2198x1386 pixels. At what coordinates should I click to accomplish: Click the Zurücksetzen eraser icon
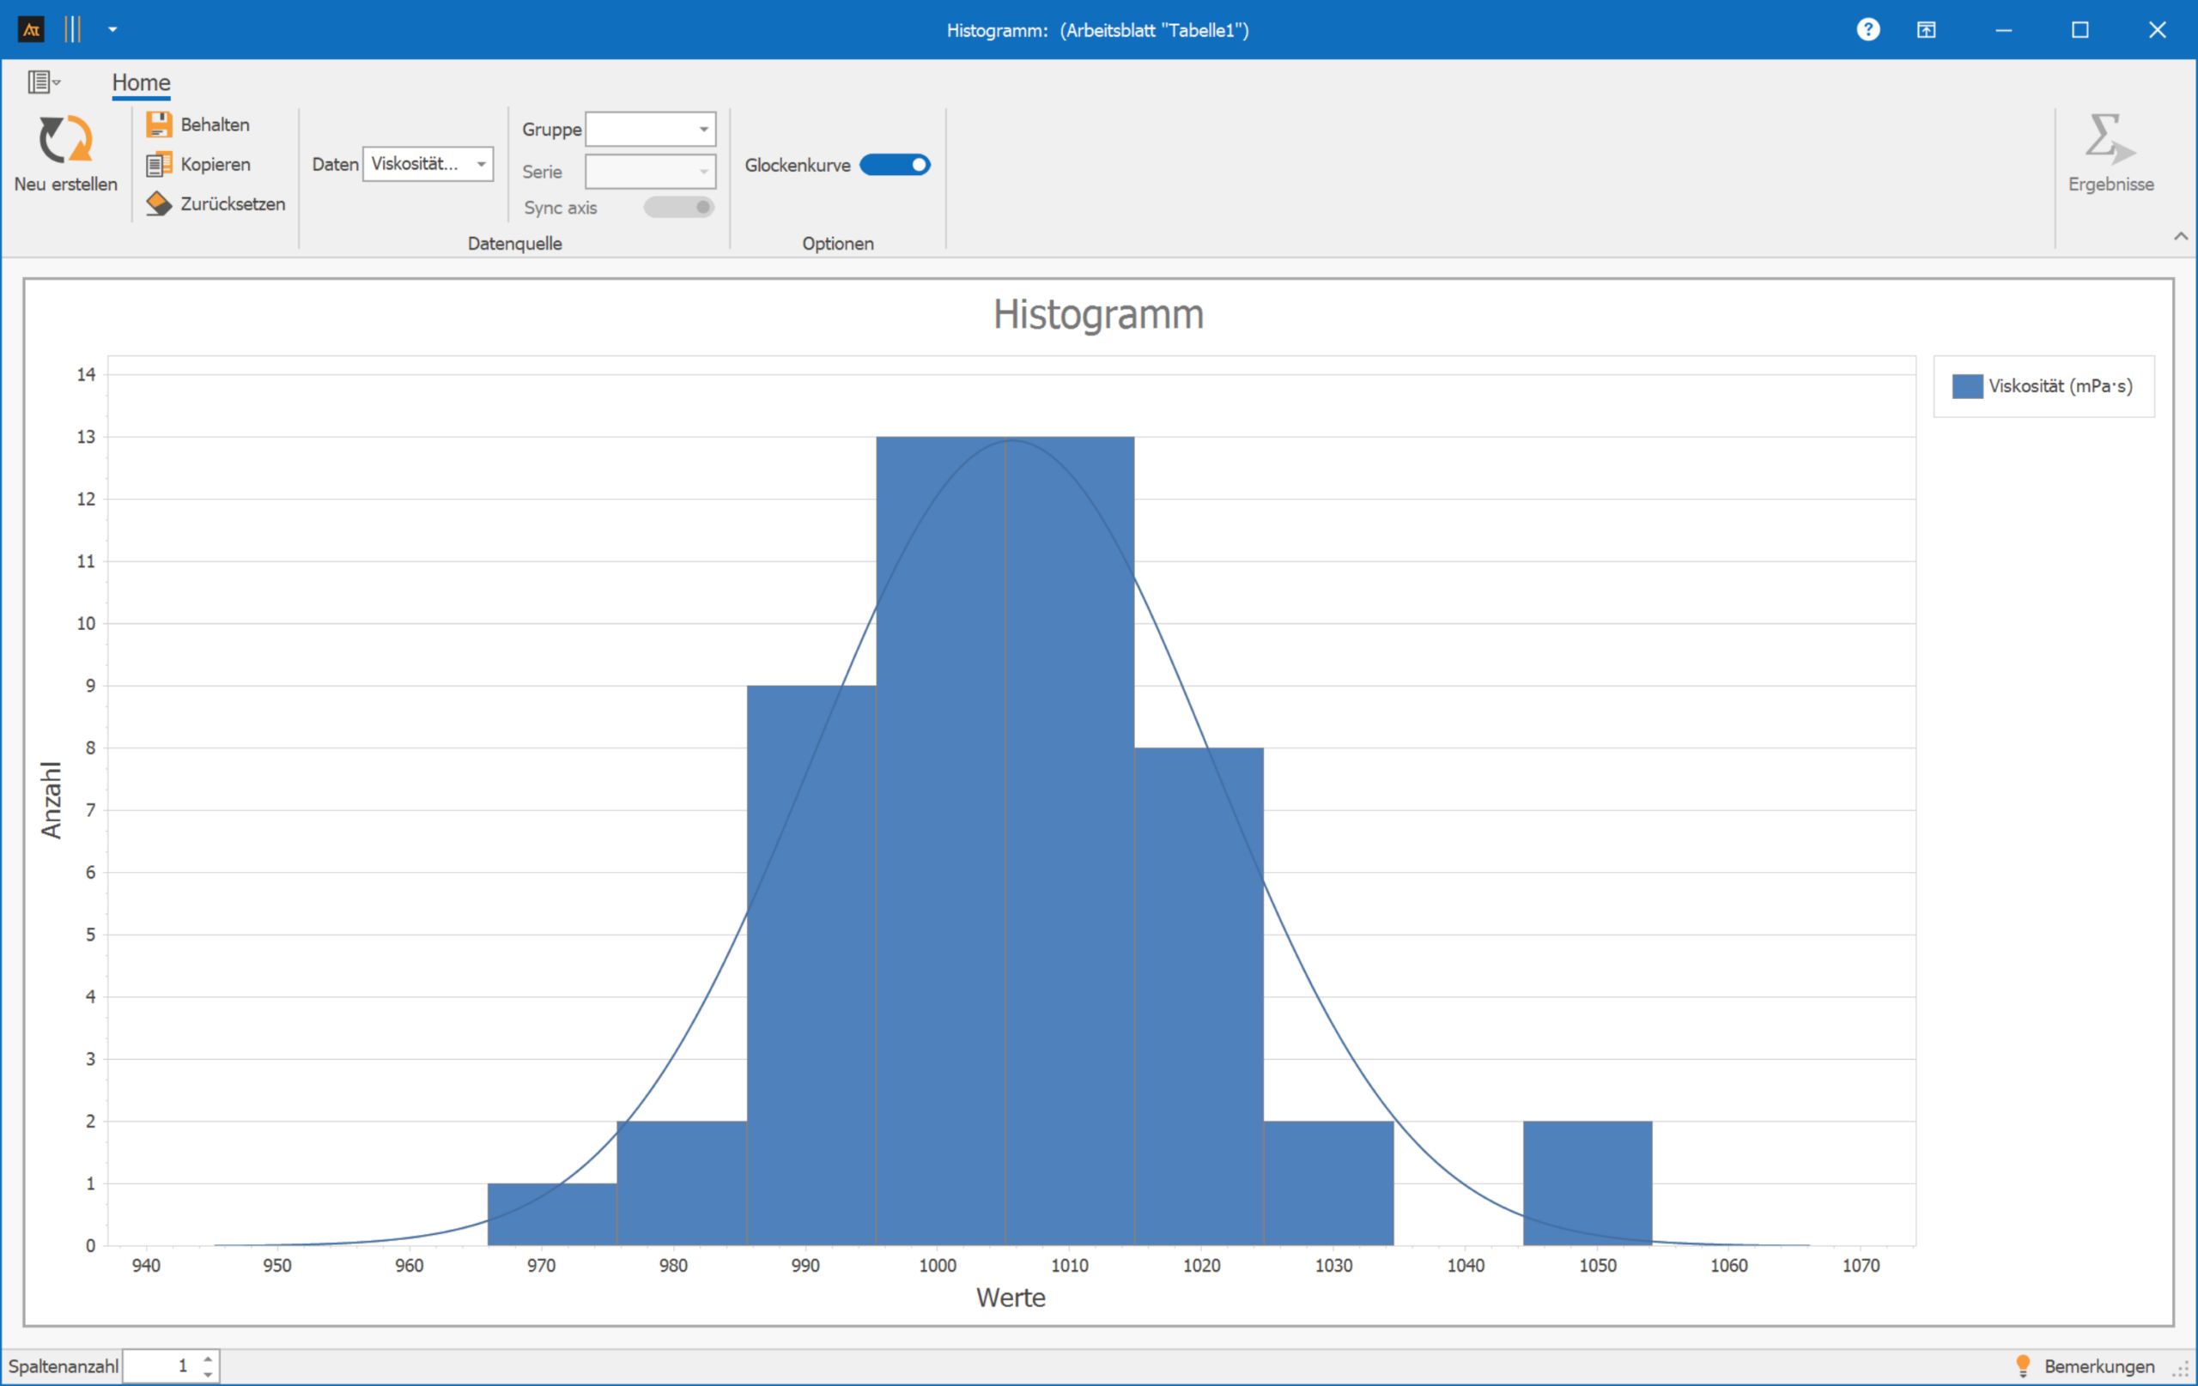click(x=159, y=203)
